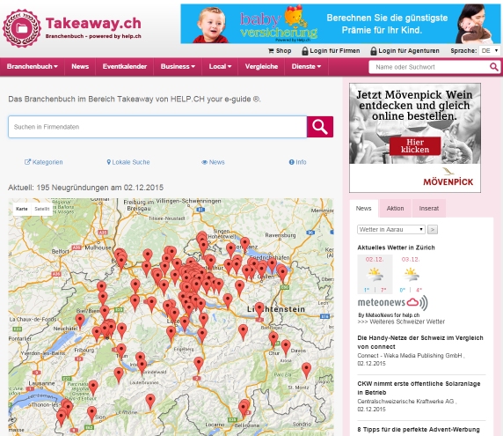Click today's weather icon for 02.12.
This screenshot has height=436, width=503.
(x=375, y=274)
